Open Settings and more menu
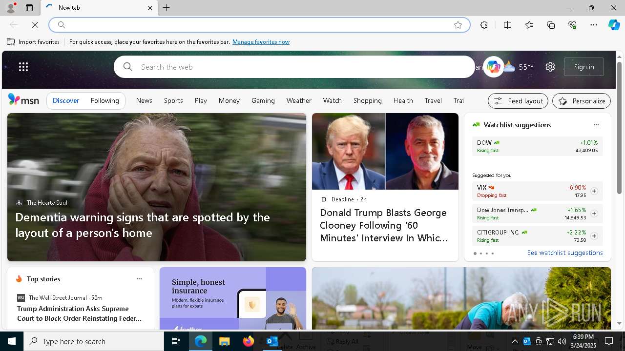This screenshot has height=351, width=625. click(x=594, y=25)
